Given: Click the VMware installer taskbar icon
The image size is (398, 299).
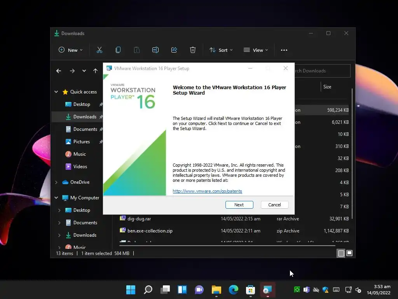Looking at the screenshot, I should pyautogui.click(x=267, y=290).
